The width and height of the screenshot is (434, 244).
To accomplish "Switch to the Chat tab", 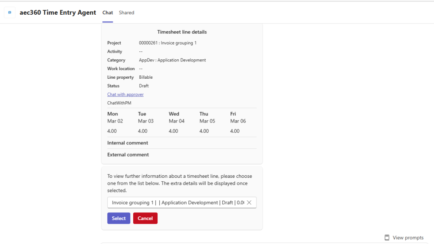I will 108,13.
